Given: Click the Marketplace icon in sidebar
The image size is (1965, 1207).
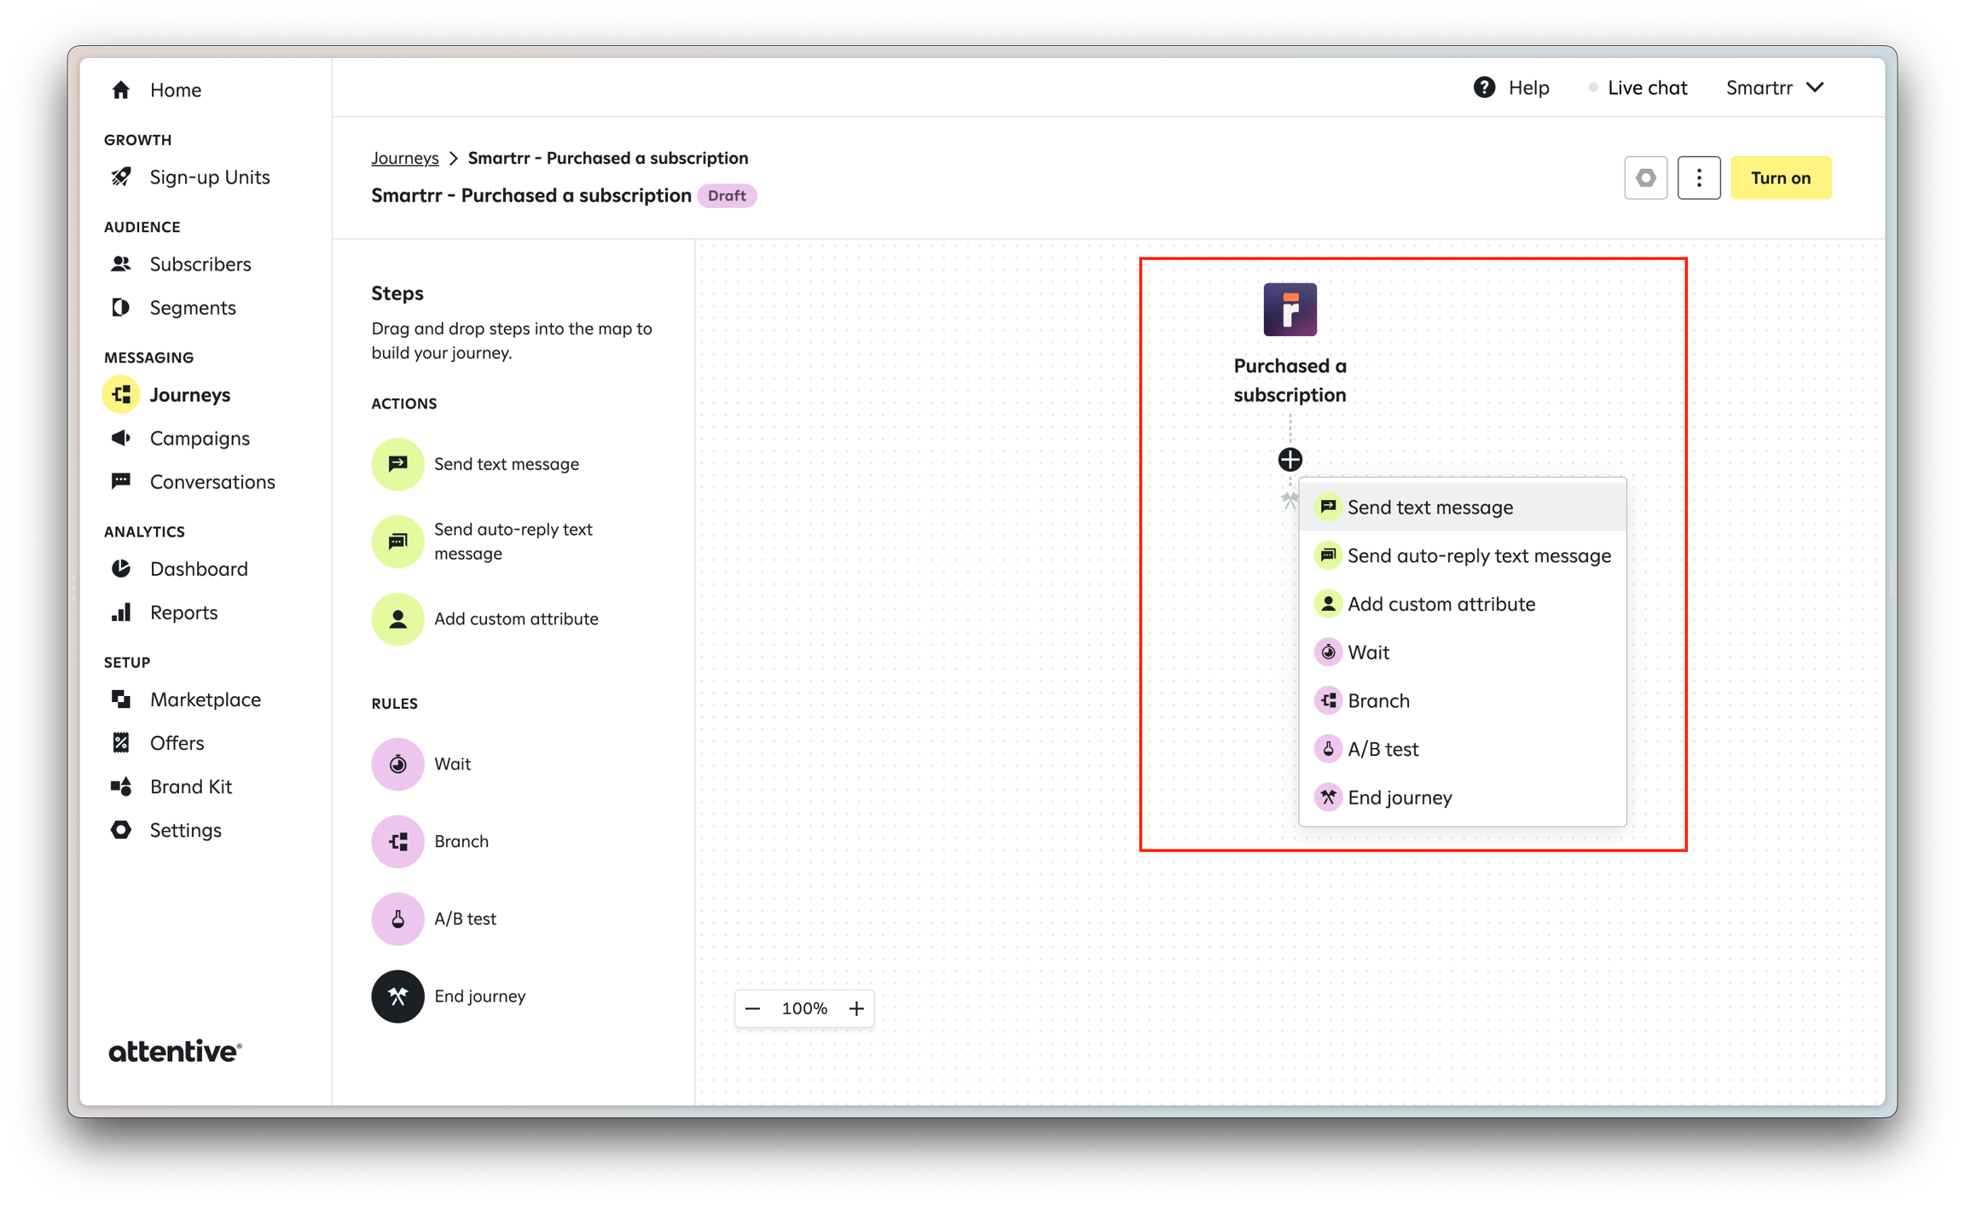Looking at the screenshot, I should pos(121,699).
